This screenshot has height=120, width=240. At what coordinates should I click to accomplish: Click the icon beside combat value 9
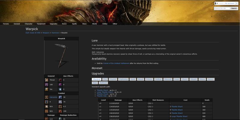click(46, 102)
